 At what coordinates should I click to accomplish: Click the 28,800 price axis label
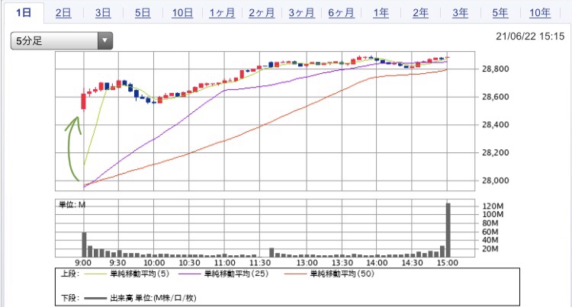pos(495,69)
